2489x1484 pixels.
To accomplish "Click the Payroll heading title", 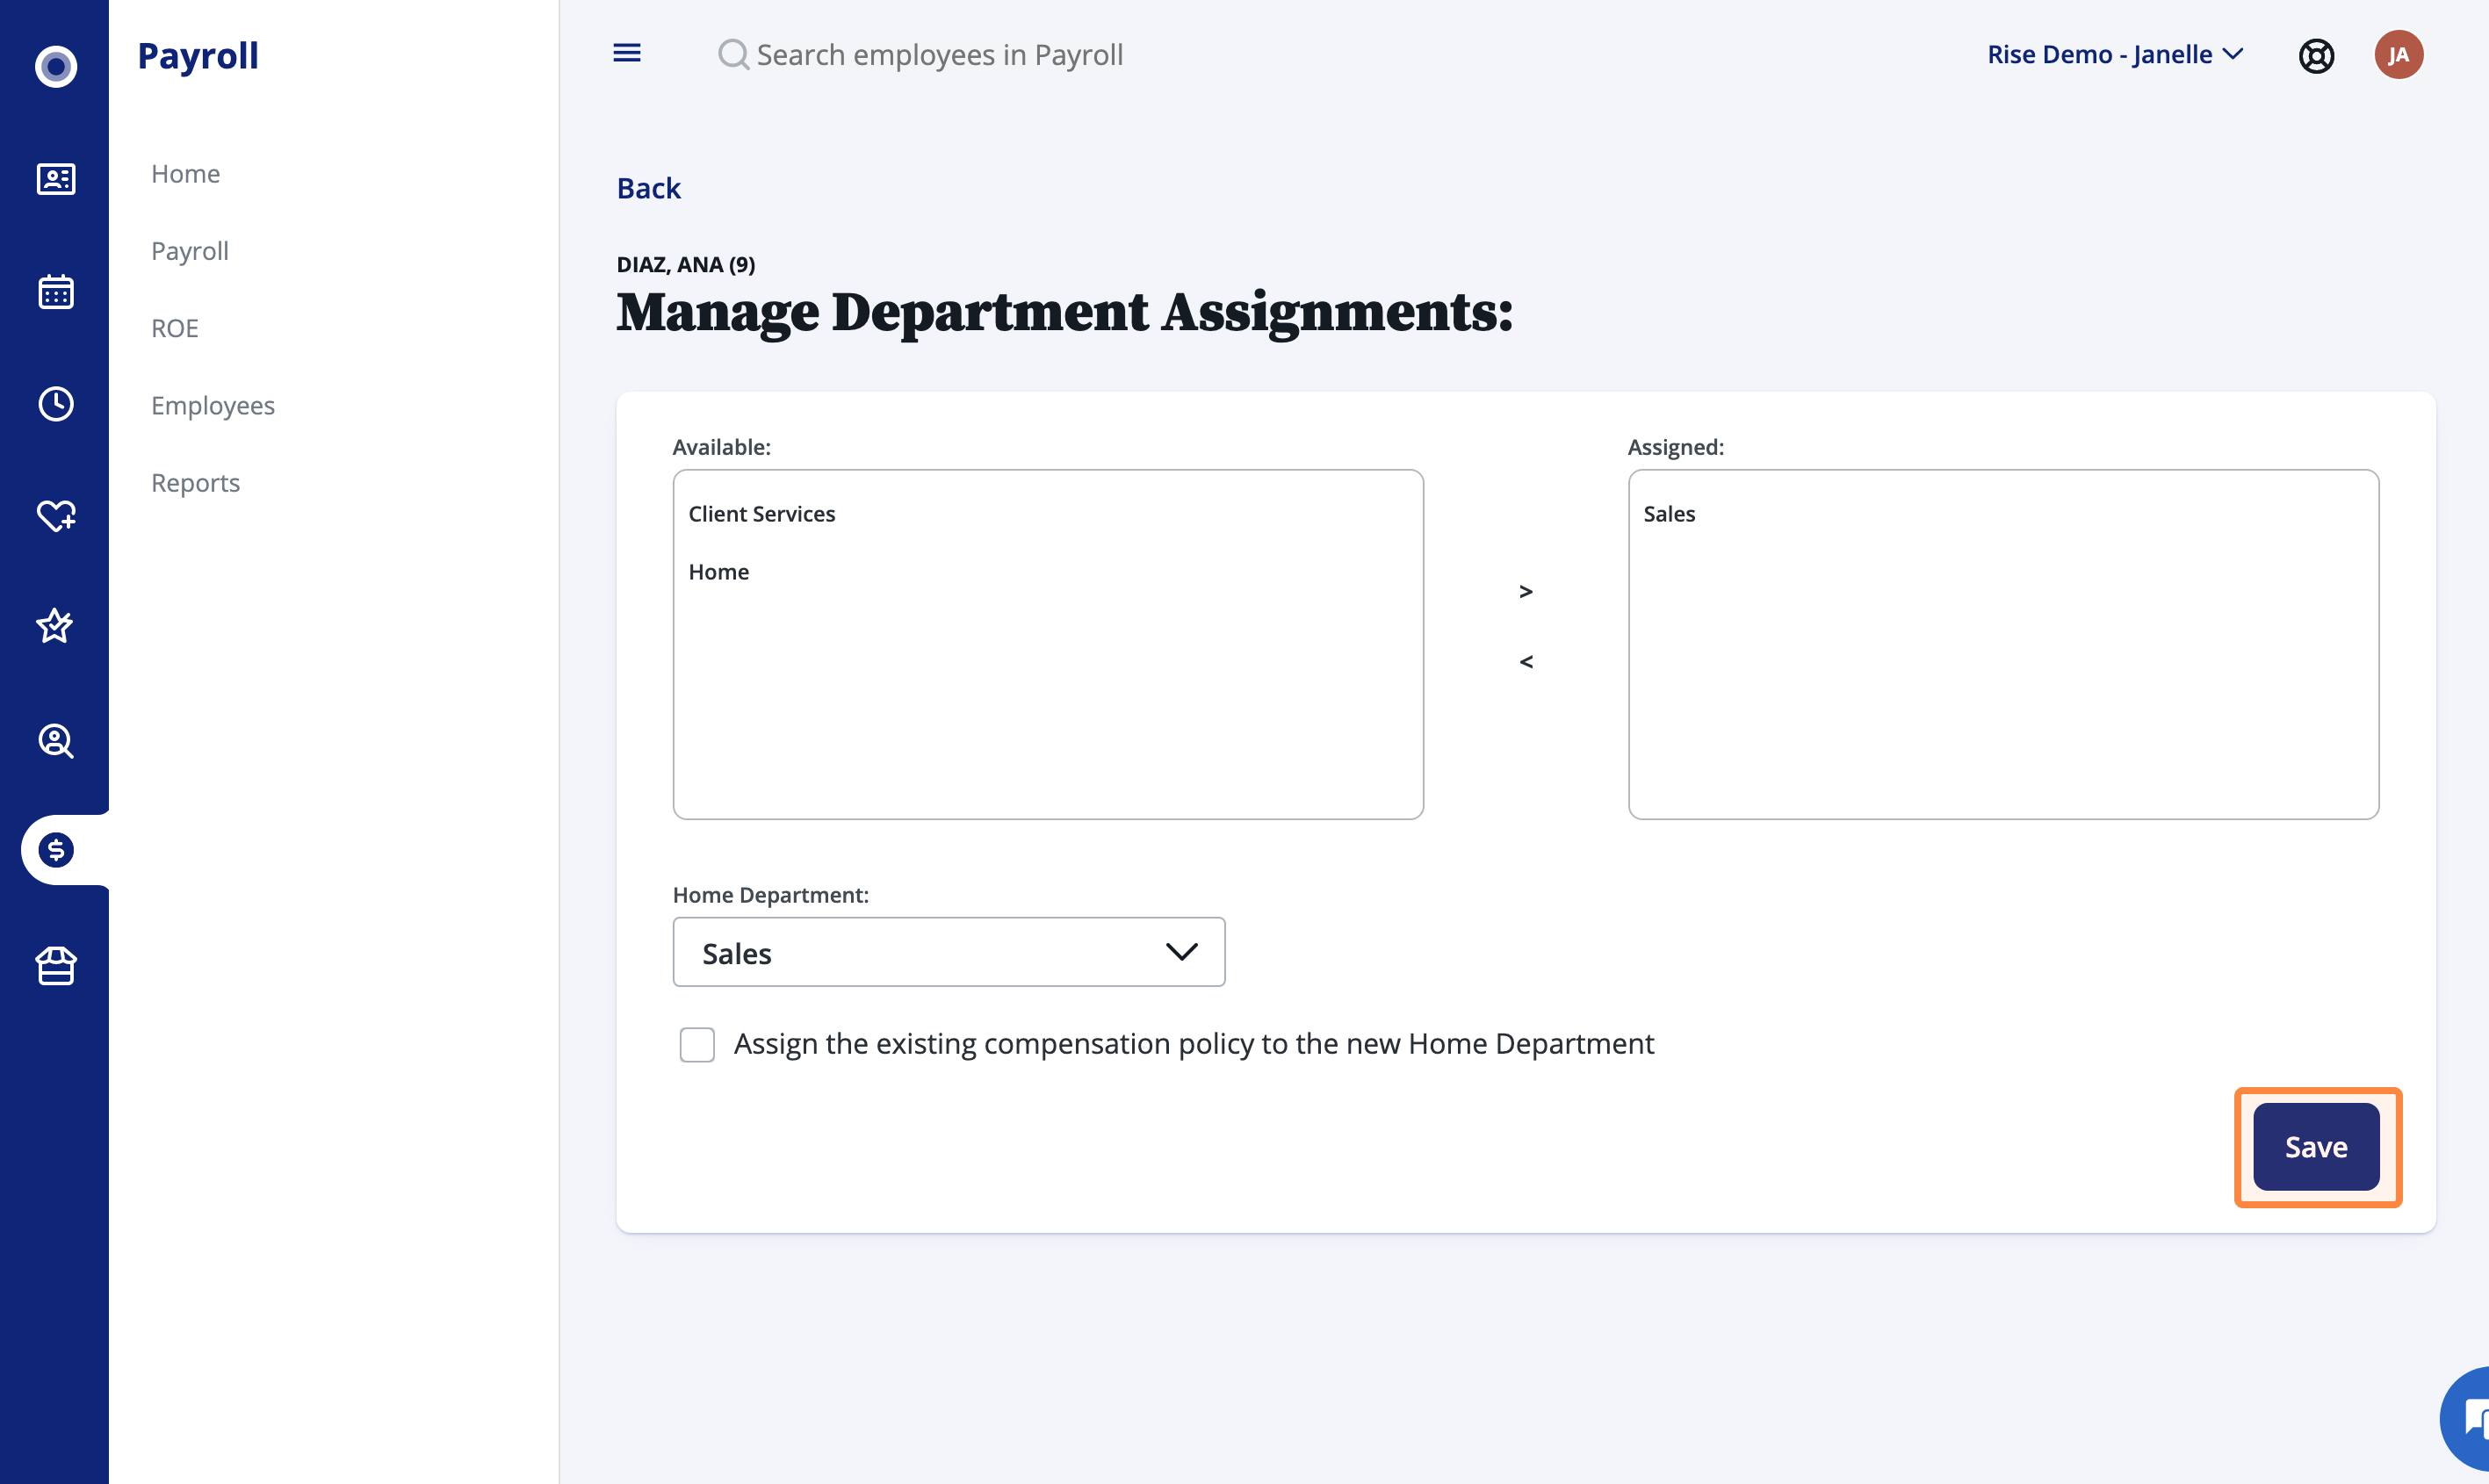I will (x=198, y=55).
